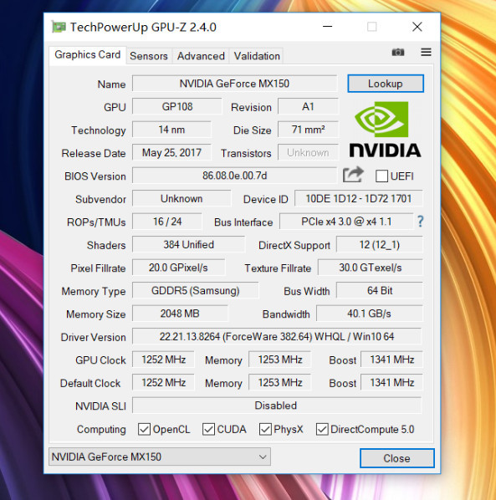The width and height of the screenshot is (496, 500).
Task: Click the Release Date field May 25, 2017
Action: [x=171, y=152]
